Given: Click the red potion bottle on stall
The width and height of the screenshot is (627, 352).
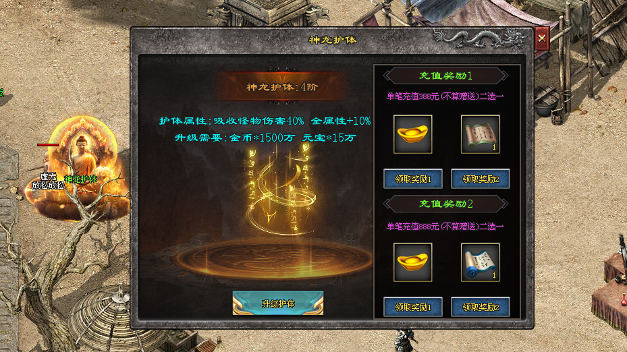Looking at the screenshot, I should pos(624,299).
